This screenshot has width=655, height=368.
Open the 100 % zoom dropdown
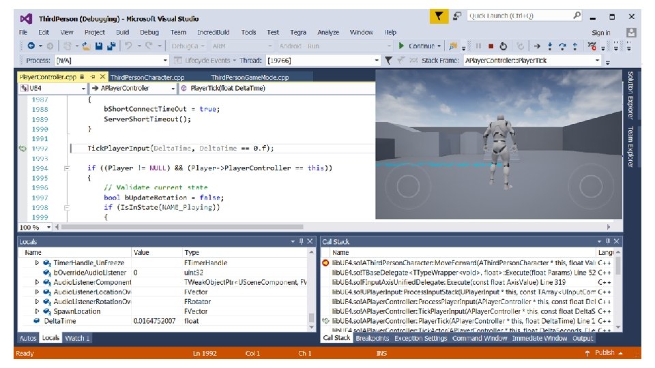(49, 228)
